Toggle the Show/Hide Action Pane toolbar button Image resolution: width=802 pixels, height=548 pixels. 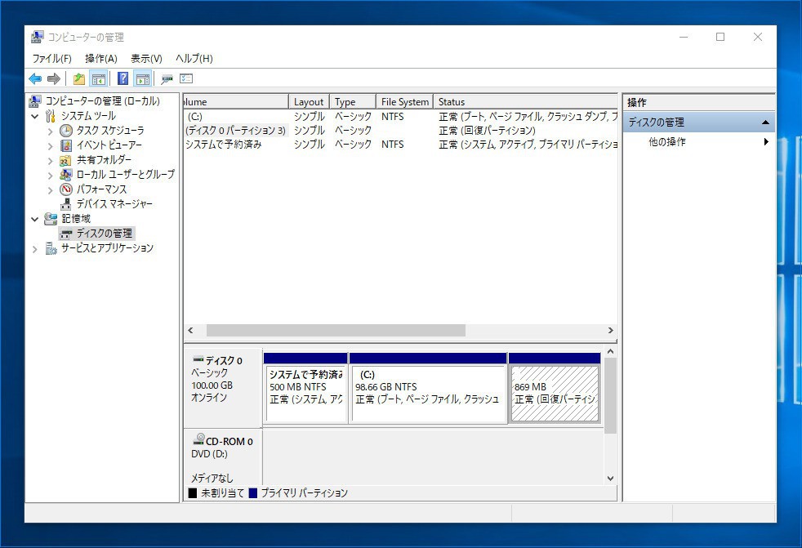(x=143, y=79)
